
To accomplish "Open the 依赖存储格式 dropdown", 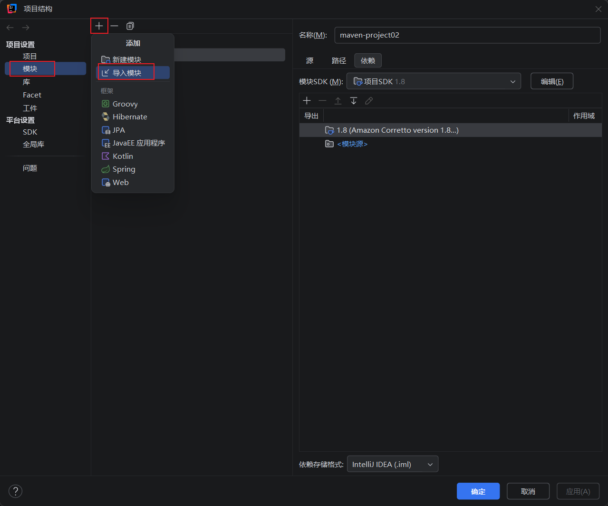I will [x=393, y=464].
